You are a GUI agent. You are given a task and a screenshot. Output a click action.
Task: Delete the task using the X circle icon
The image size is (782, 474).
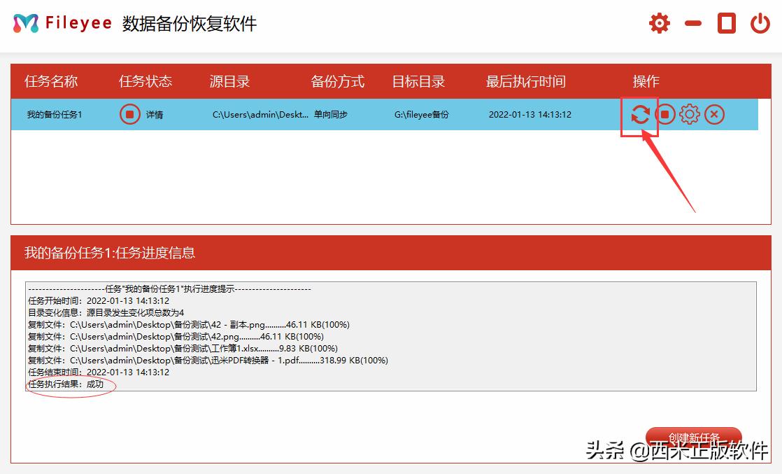click(x=714, y=114)
